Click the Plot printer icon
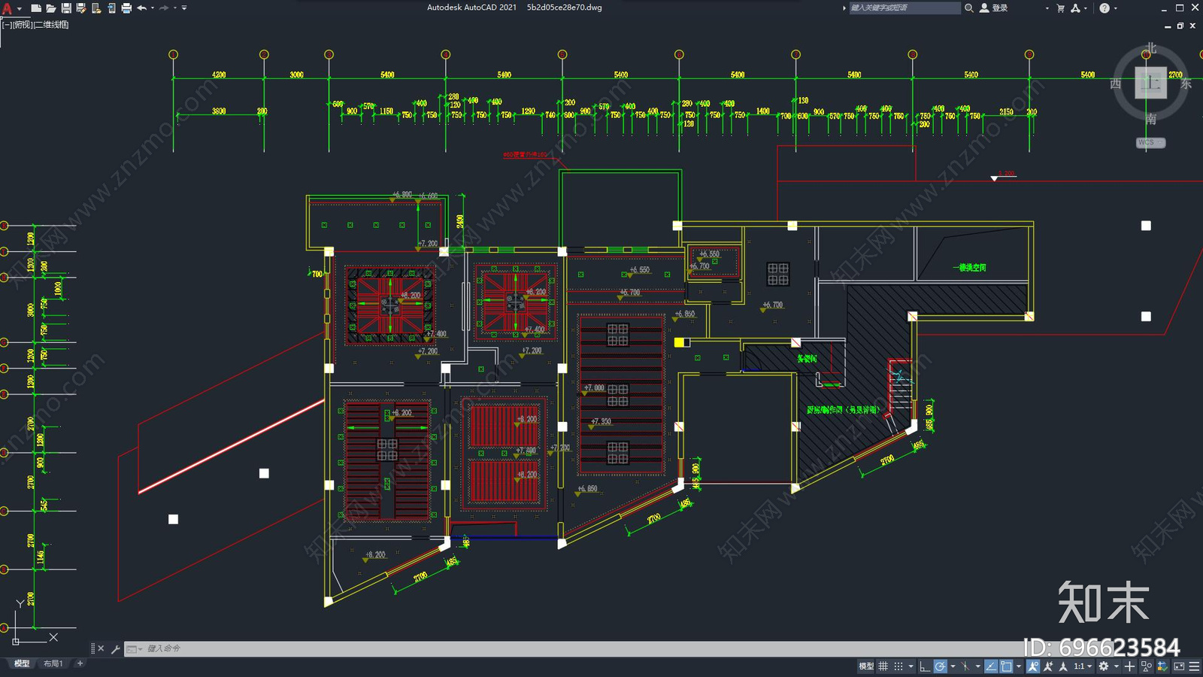The image size is (1203, 677). tap(126, 8)
